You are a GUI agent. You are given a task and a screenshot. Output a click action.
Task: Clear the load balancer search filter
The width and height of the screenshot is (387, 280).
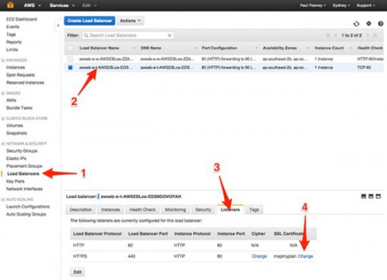[x=170, y=36]
